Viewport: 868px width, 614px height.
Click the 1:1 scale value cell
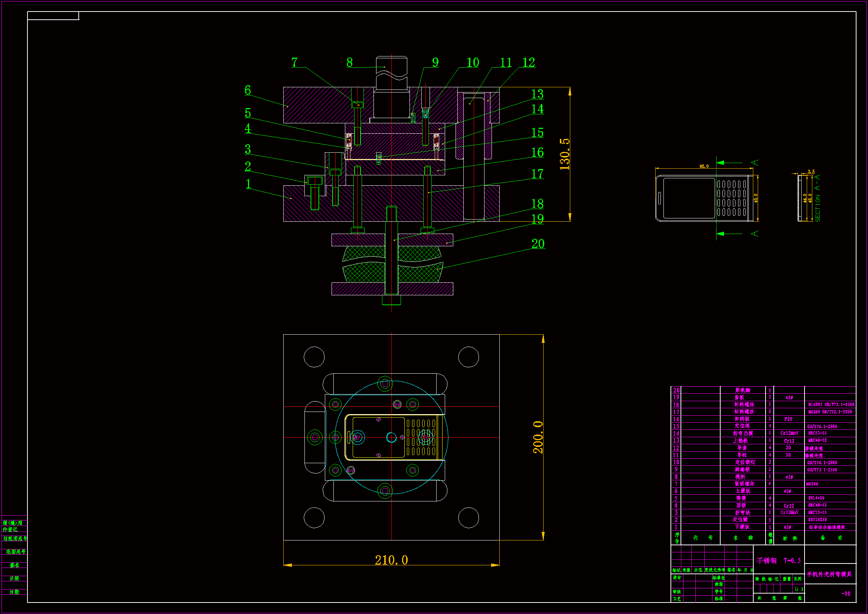pos(799,589)
